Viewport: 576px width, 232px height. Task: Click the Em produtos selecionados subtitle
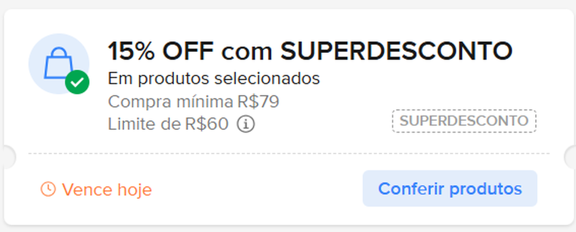coord(214,79)
